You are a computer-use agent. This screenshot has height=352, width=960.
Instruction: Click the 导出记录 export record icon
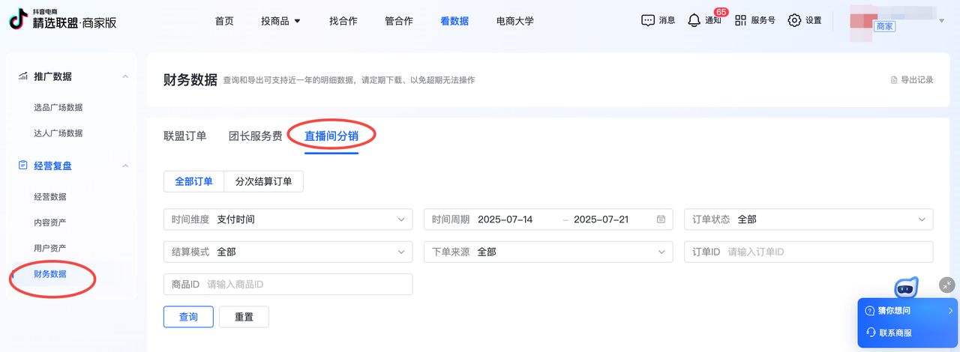click(893, 80)
